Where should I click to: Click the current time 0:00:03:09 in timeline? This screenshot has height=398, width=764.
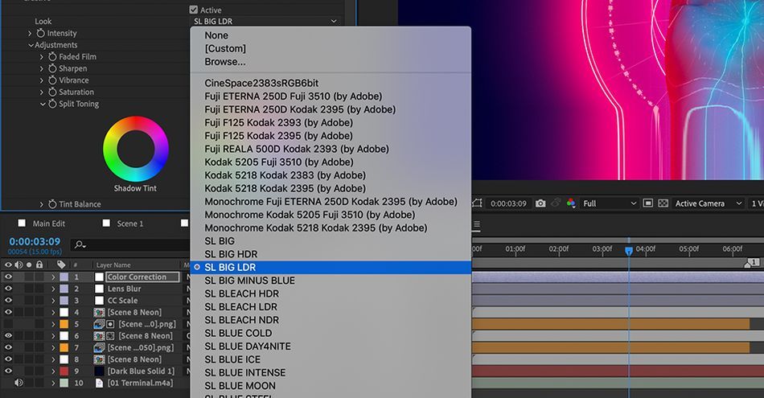(x=35, y=241)
